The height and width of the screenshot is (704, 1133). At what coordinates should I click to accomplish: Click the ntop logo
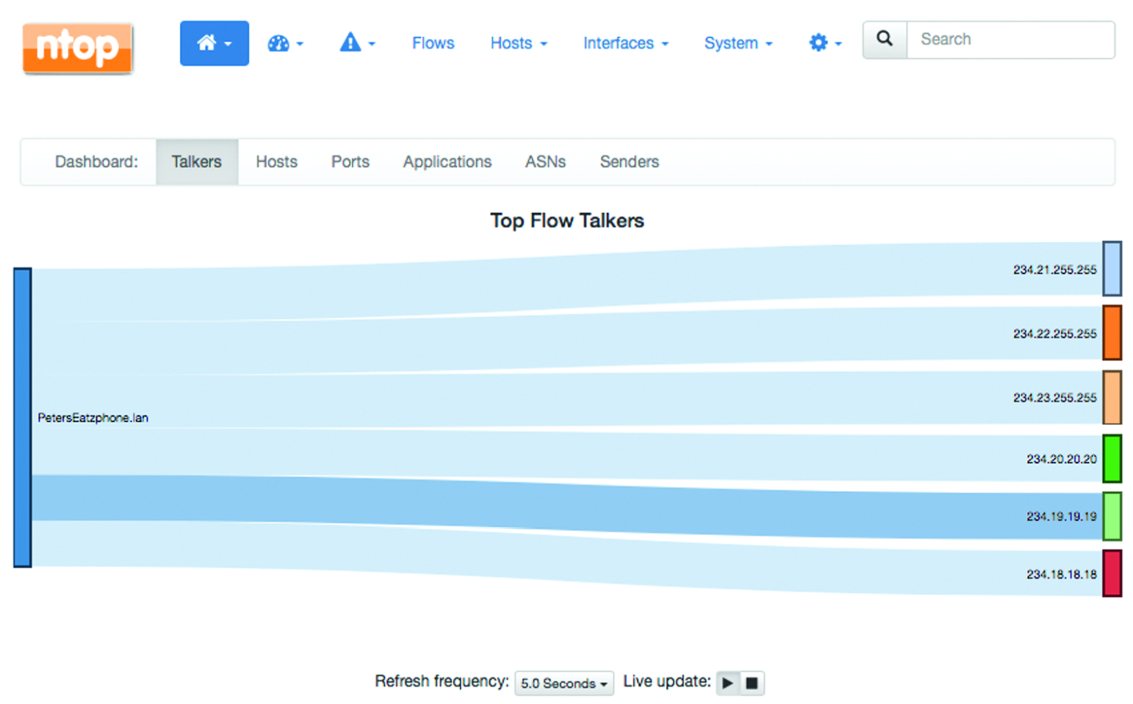click(78, 48)
